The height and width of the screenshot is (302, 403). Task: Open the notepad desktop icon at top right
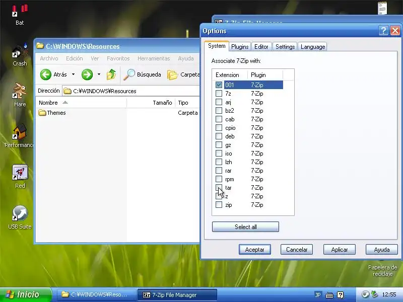(x=382, y=8)
